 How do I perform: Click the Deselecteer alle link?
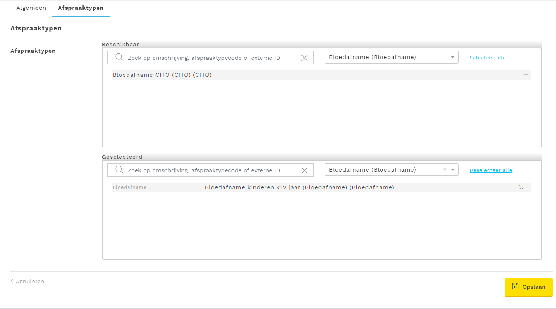[491, 170]
